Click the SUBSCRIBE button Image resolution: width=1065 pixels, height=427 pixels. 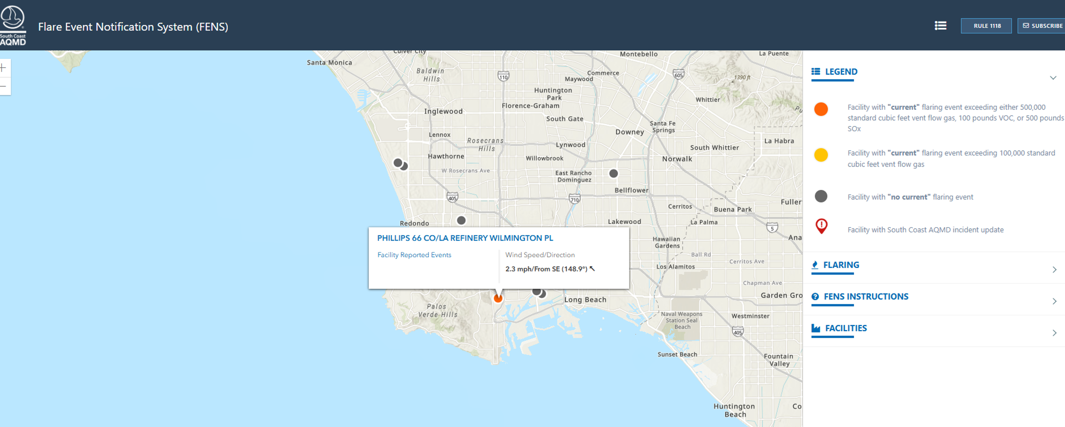click(1041, 25)
